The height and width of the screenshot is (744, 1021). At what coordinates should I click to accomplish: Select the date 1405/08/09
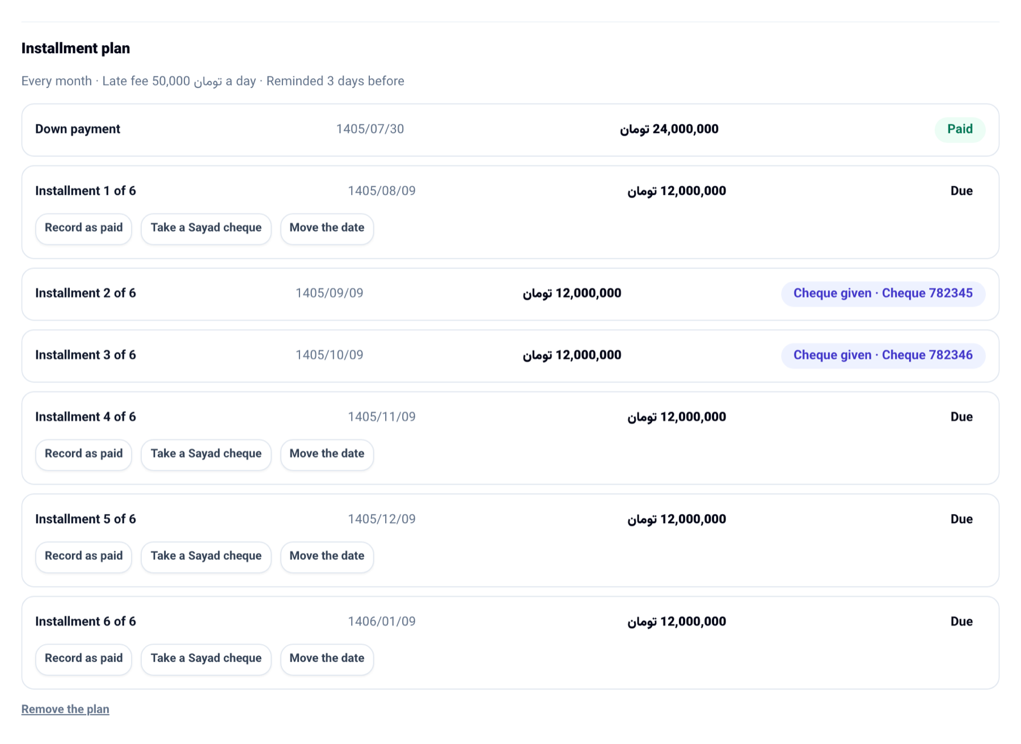point(382,191)
